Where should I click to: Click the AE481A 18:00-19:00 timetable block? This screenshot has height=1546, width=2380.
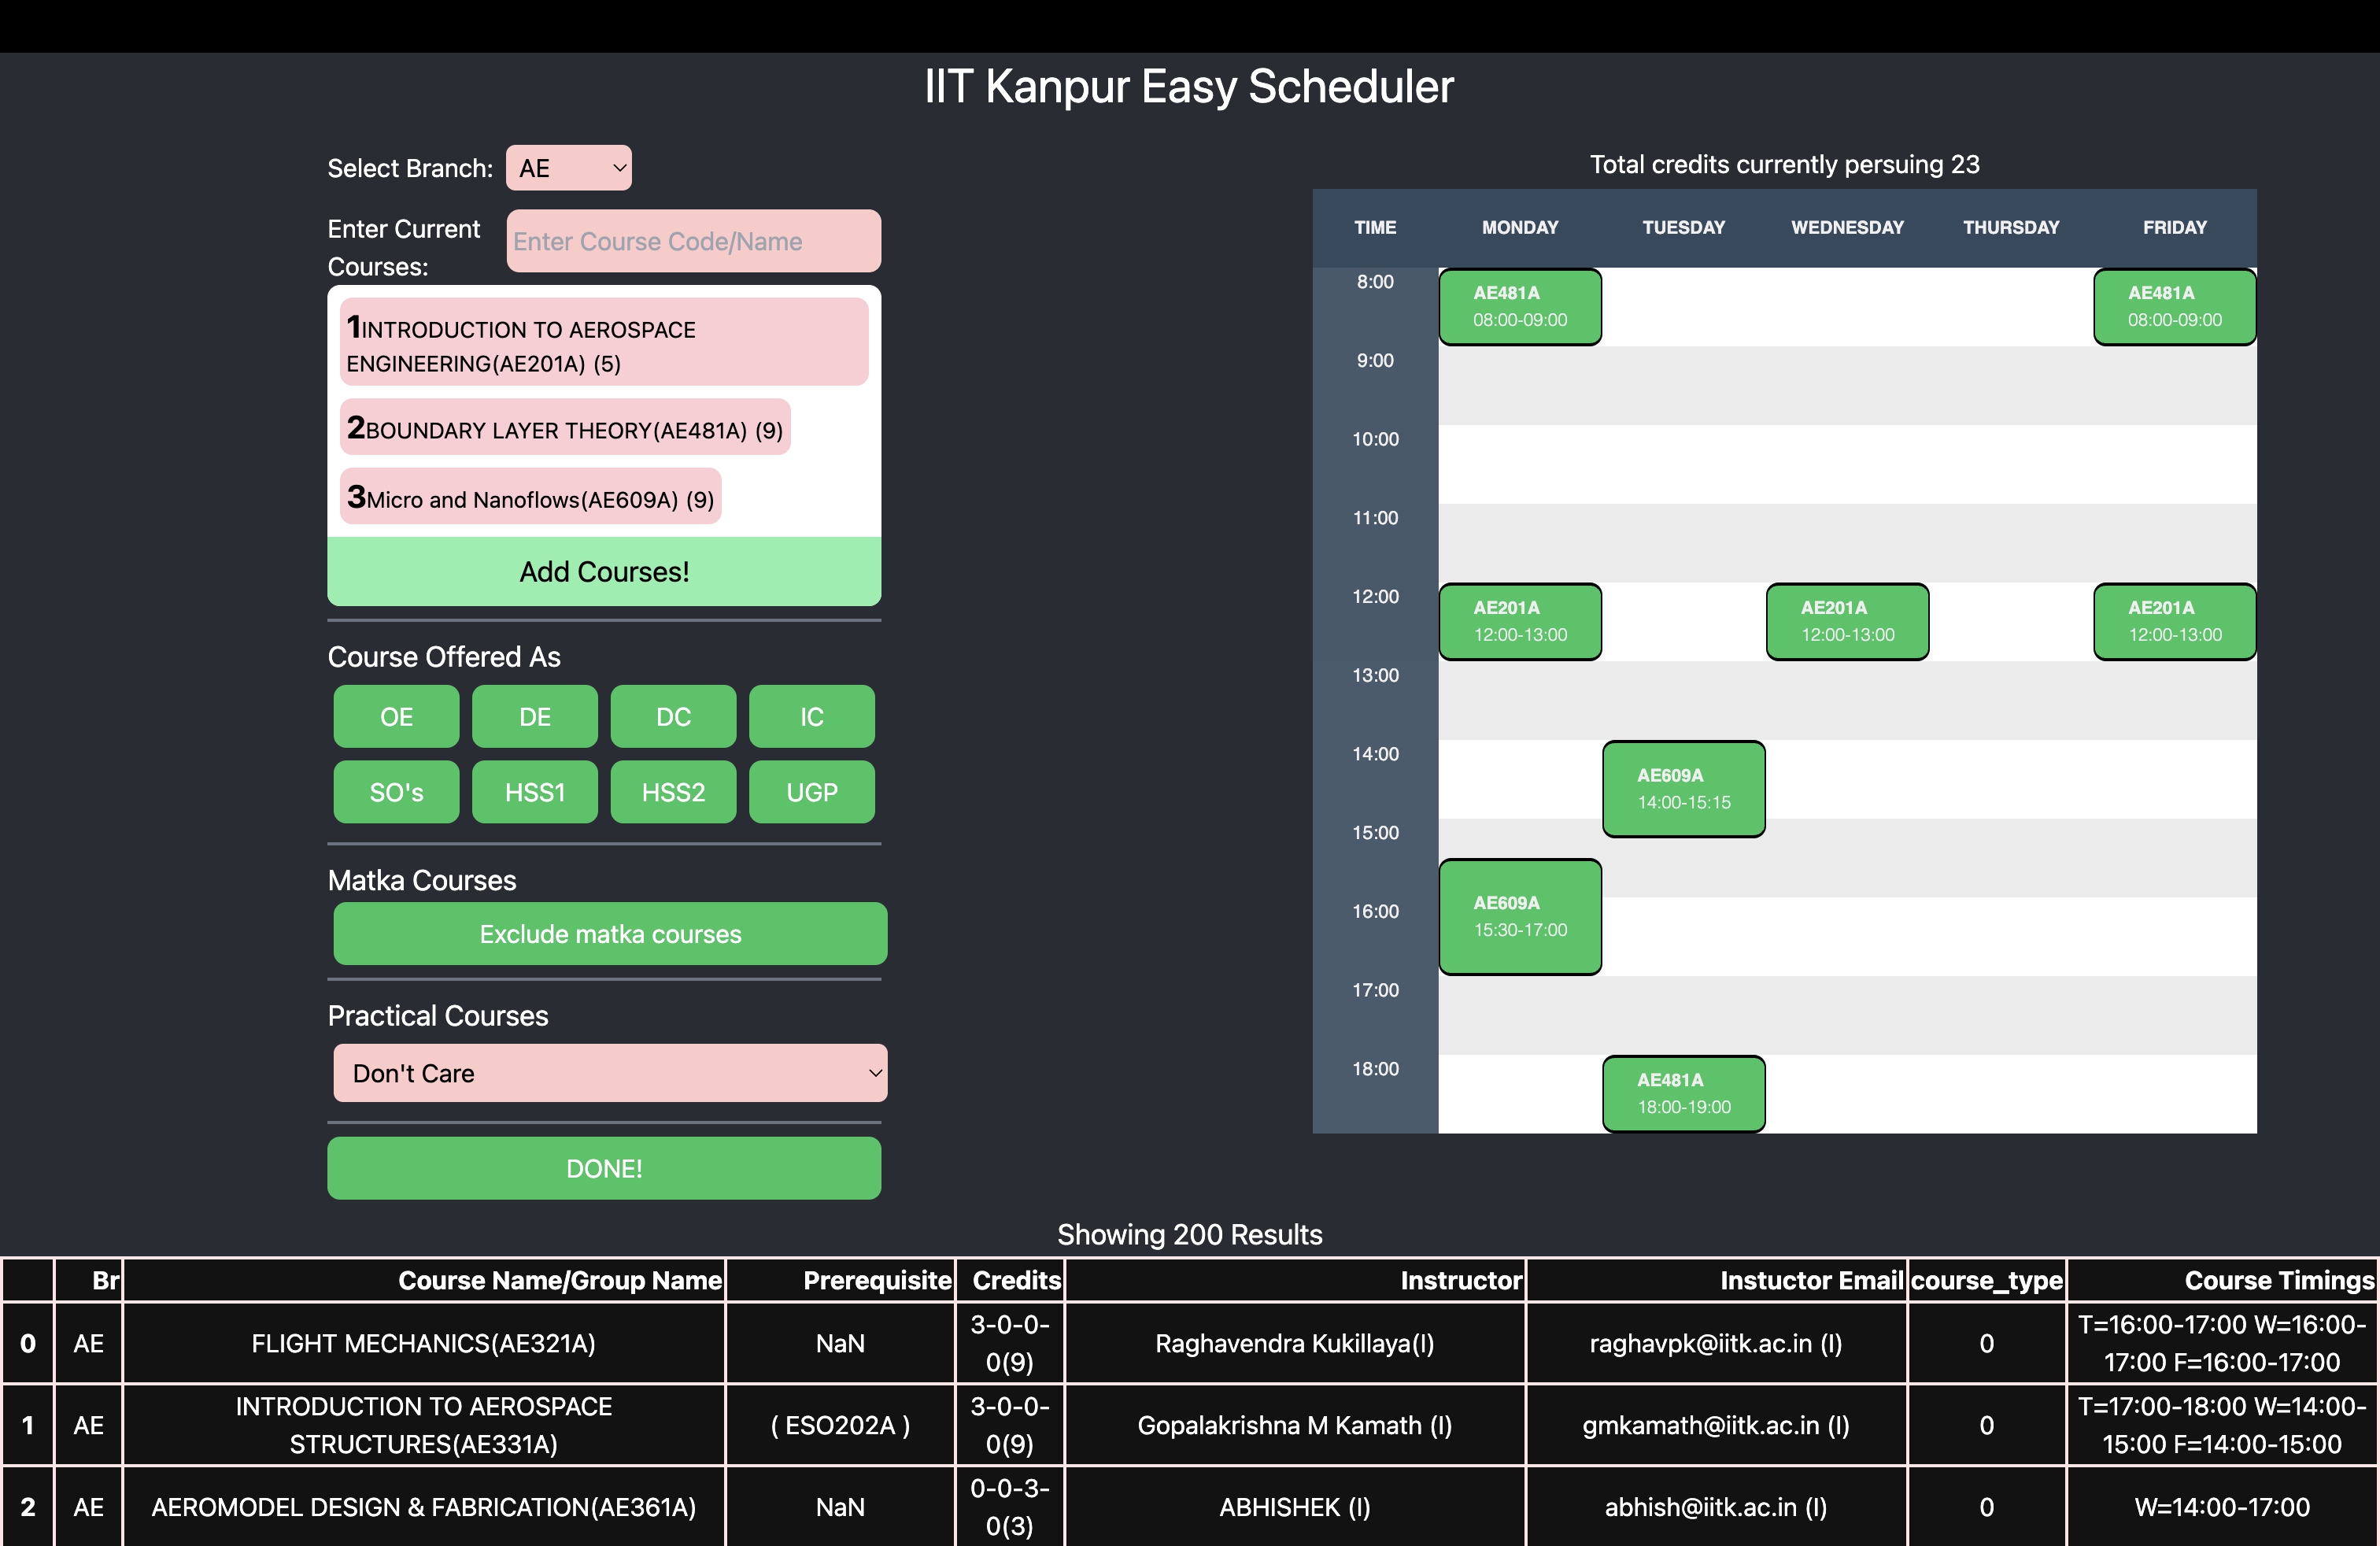1684,1094
